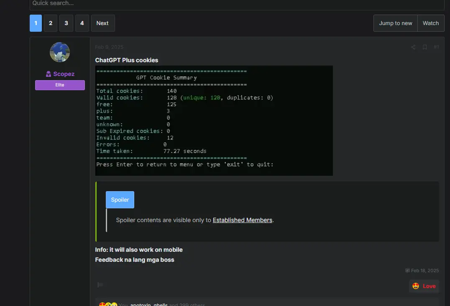Click the heart-eyes emoji on the Love button
Image resolution: width=450 pixels, height=306 pixels.
[415, 286]
